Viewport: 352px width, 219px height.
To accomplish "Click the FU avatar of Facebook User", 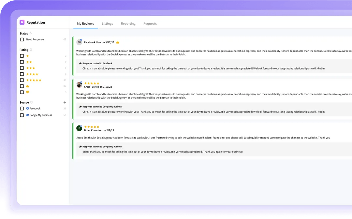I will (79, 42).
